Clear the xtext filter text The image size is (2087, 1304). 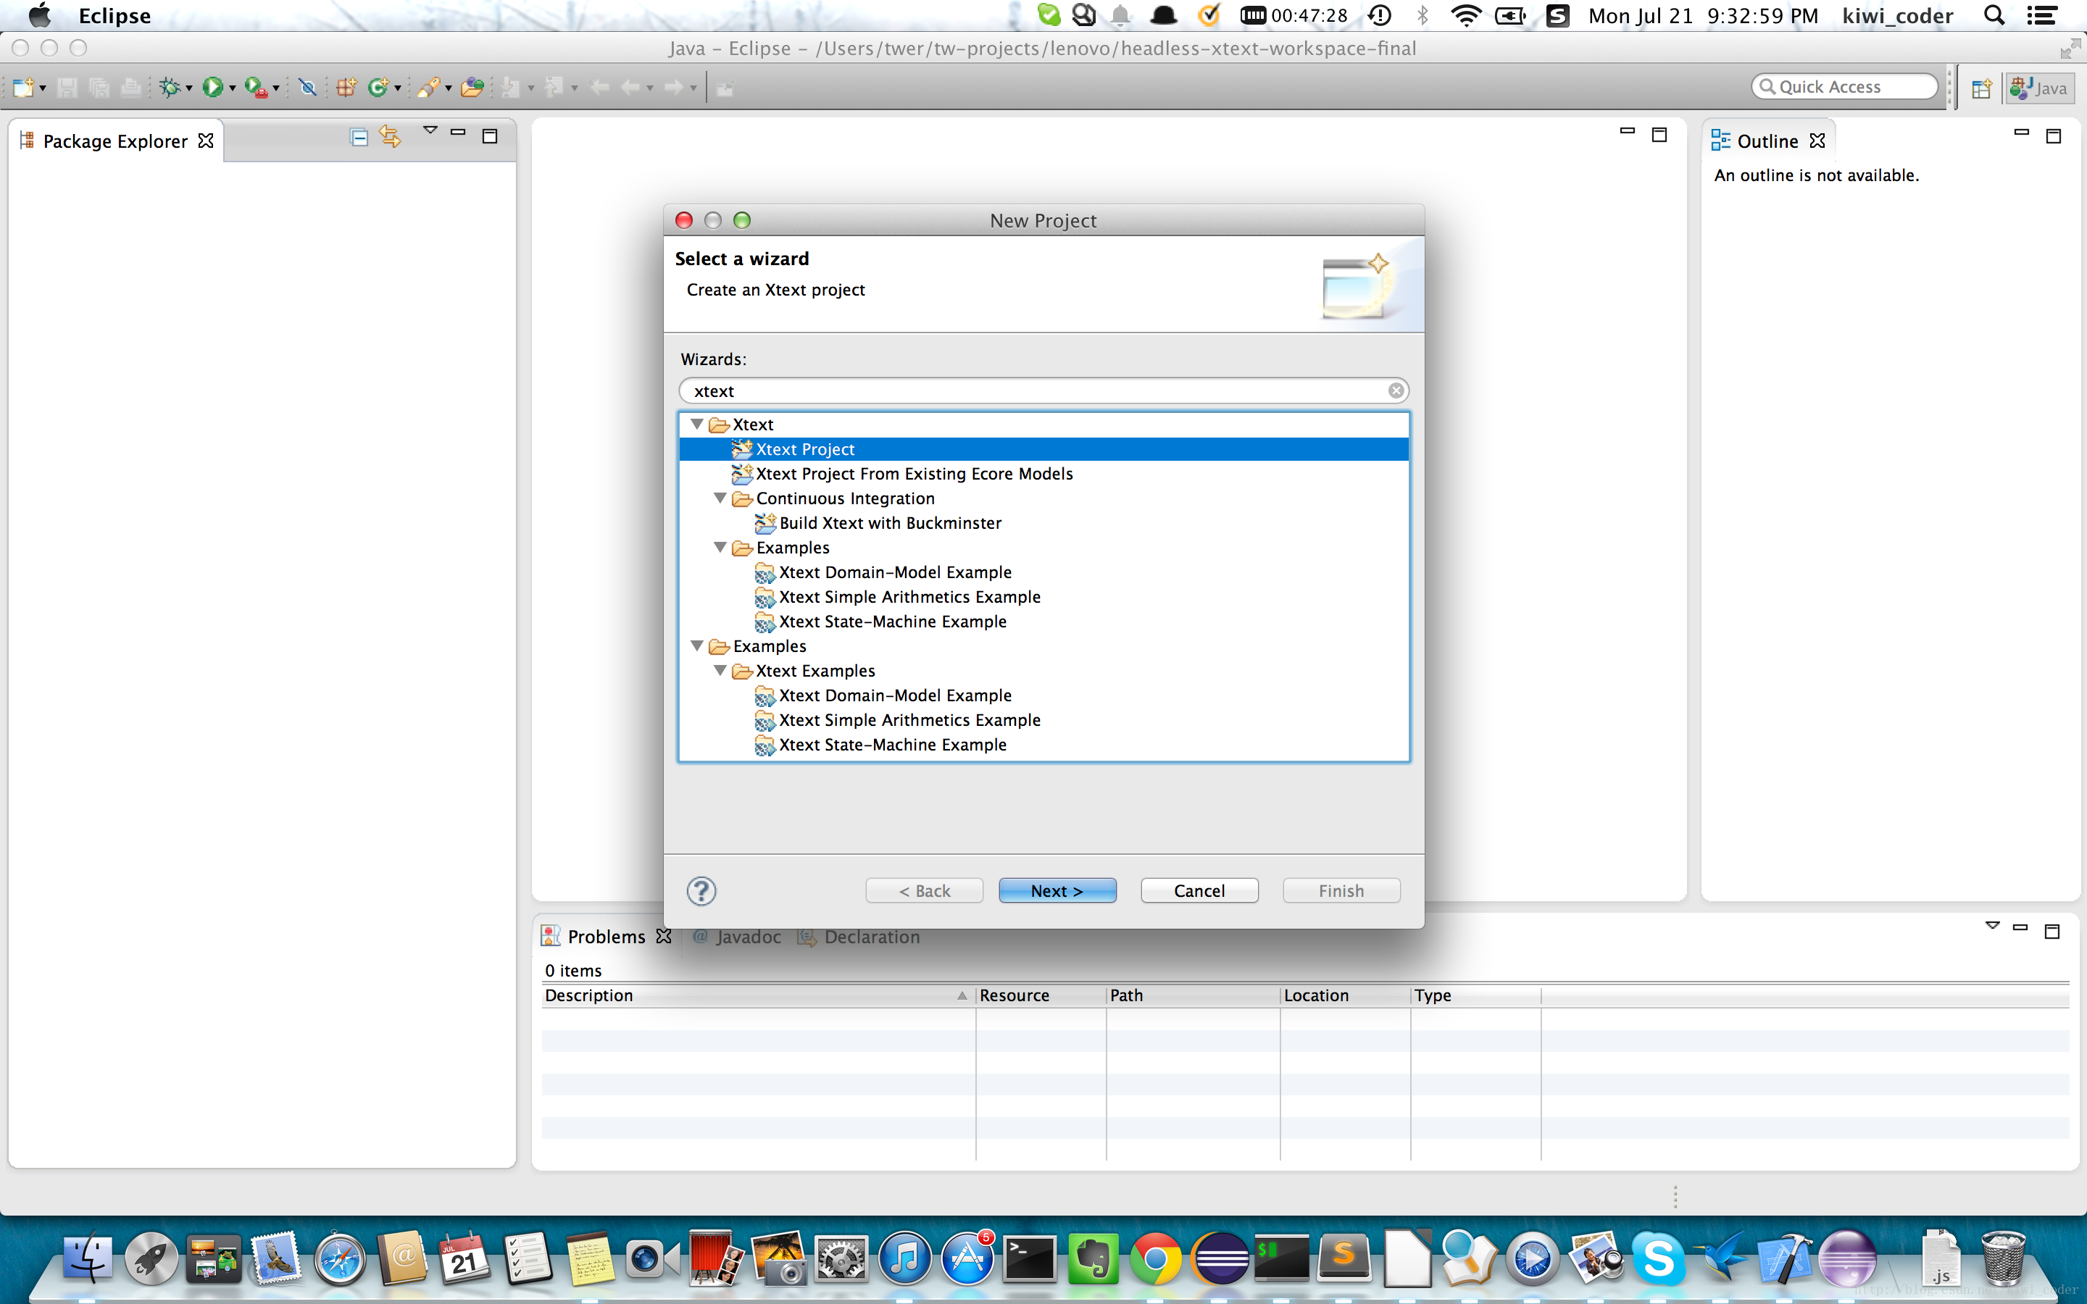[x=1396, y=390]
